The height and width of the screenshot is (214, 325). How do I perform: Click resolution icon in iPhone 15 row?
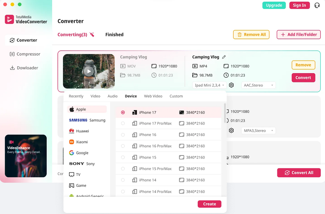[x=182, y=157]
